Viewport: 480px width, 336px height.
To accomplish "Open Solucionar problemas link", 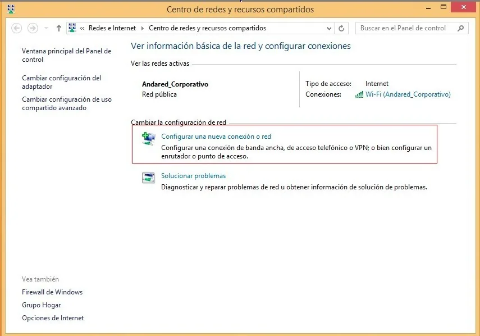I will [x=193, y=176].
